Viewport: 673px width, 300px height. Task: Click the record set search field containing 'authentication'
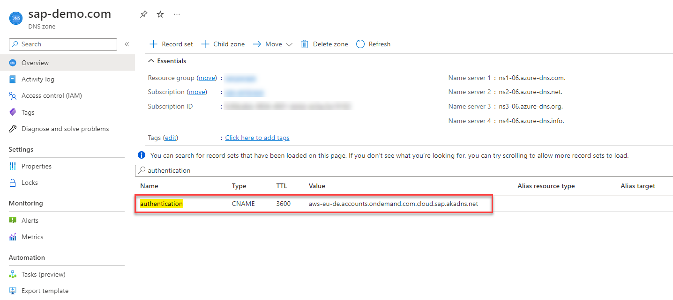pos(404,170)
